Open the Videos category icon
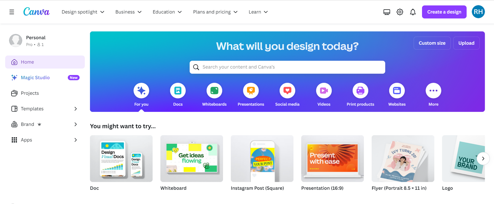 324,90
